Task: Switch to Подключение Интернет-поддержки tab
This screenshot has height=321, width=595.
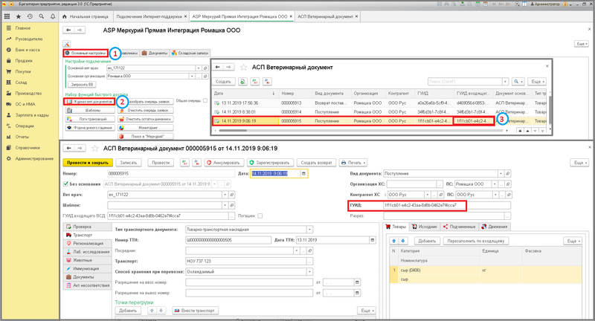Action: (x=149, y=16)
